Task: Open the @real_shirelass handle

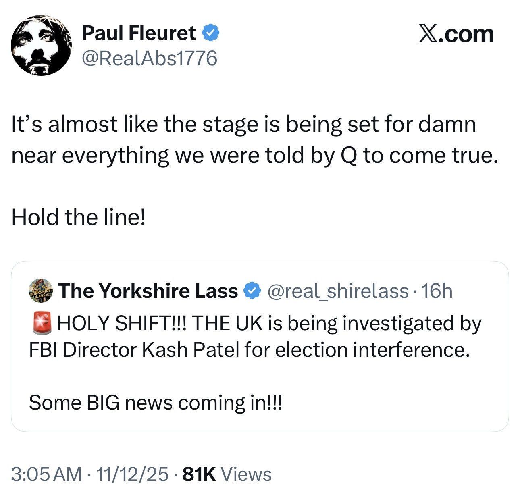Action: [x=338, y=291]
